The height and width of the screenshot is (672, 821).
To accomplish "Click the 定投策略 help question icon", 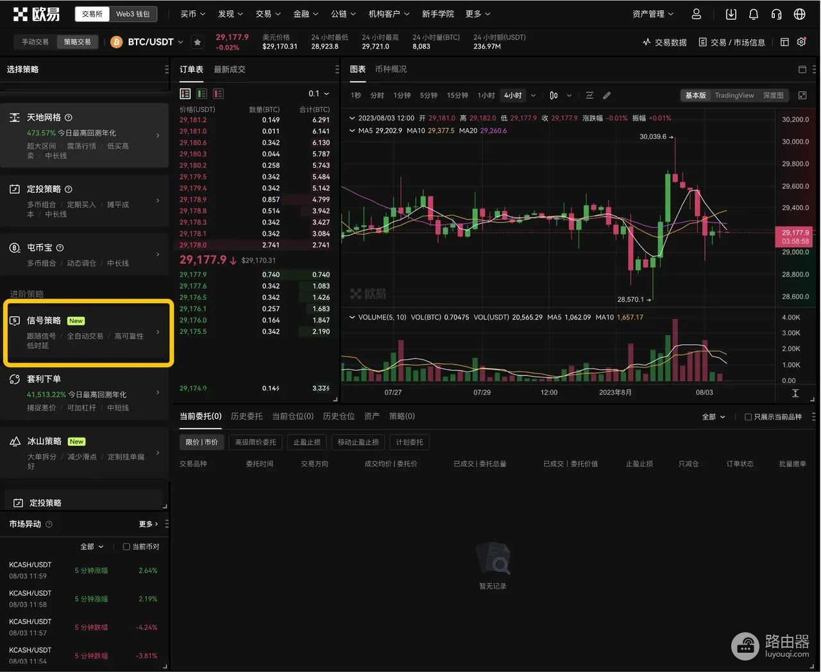I will point(69,190).
